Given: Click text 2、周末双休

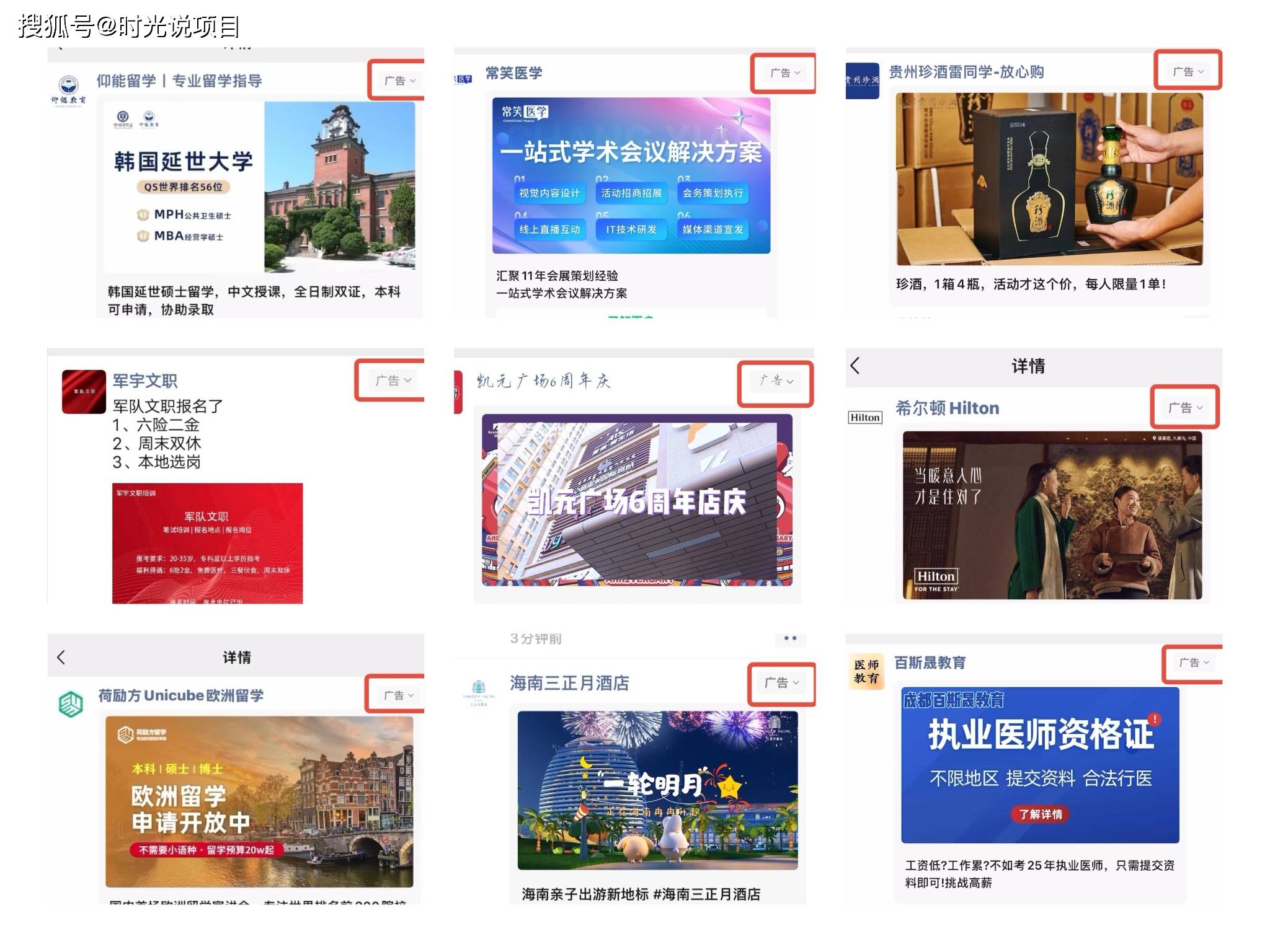Looking at the screenshot, I should (x=156, y=443).
